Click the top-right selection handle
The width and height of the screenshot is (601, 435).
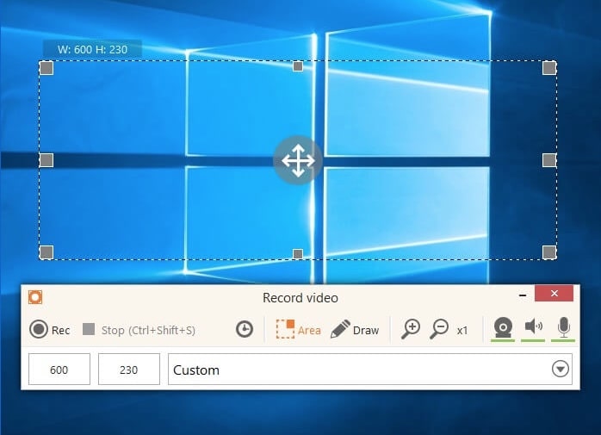click(549, 68)
